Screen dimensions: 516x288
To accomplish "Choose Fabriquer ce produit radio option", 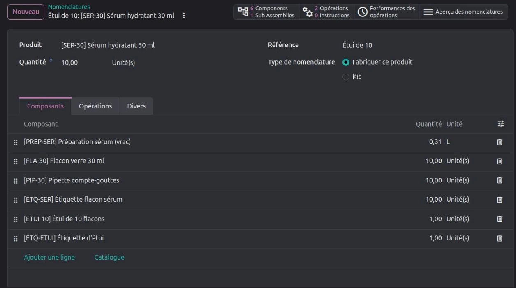I will [346, 62].
